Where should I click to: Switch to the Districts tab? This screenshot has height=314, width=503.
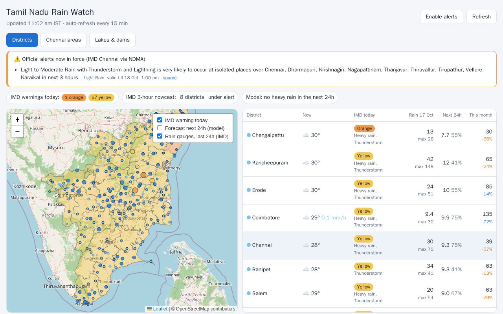(22, 40)
